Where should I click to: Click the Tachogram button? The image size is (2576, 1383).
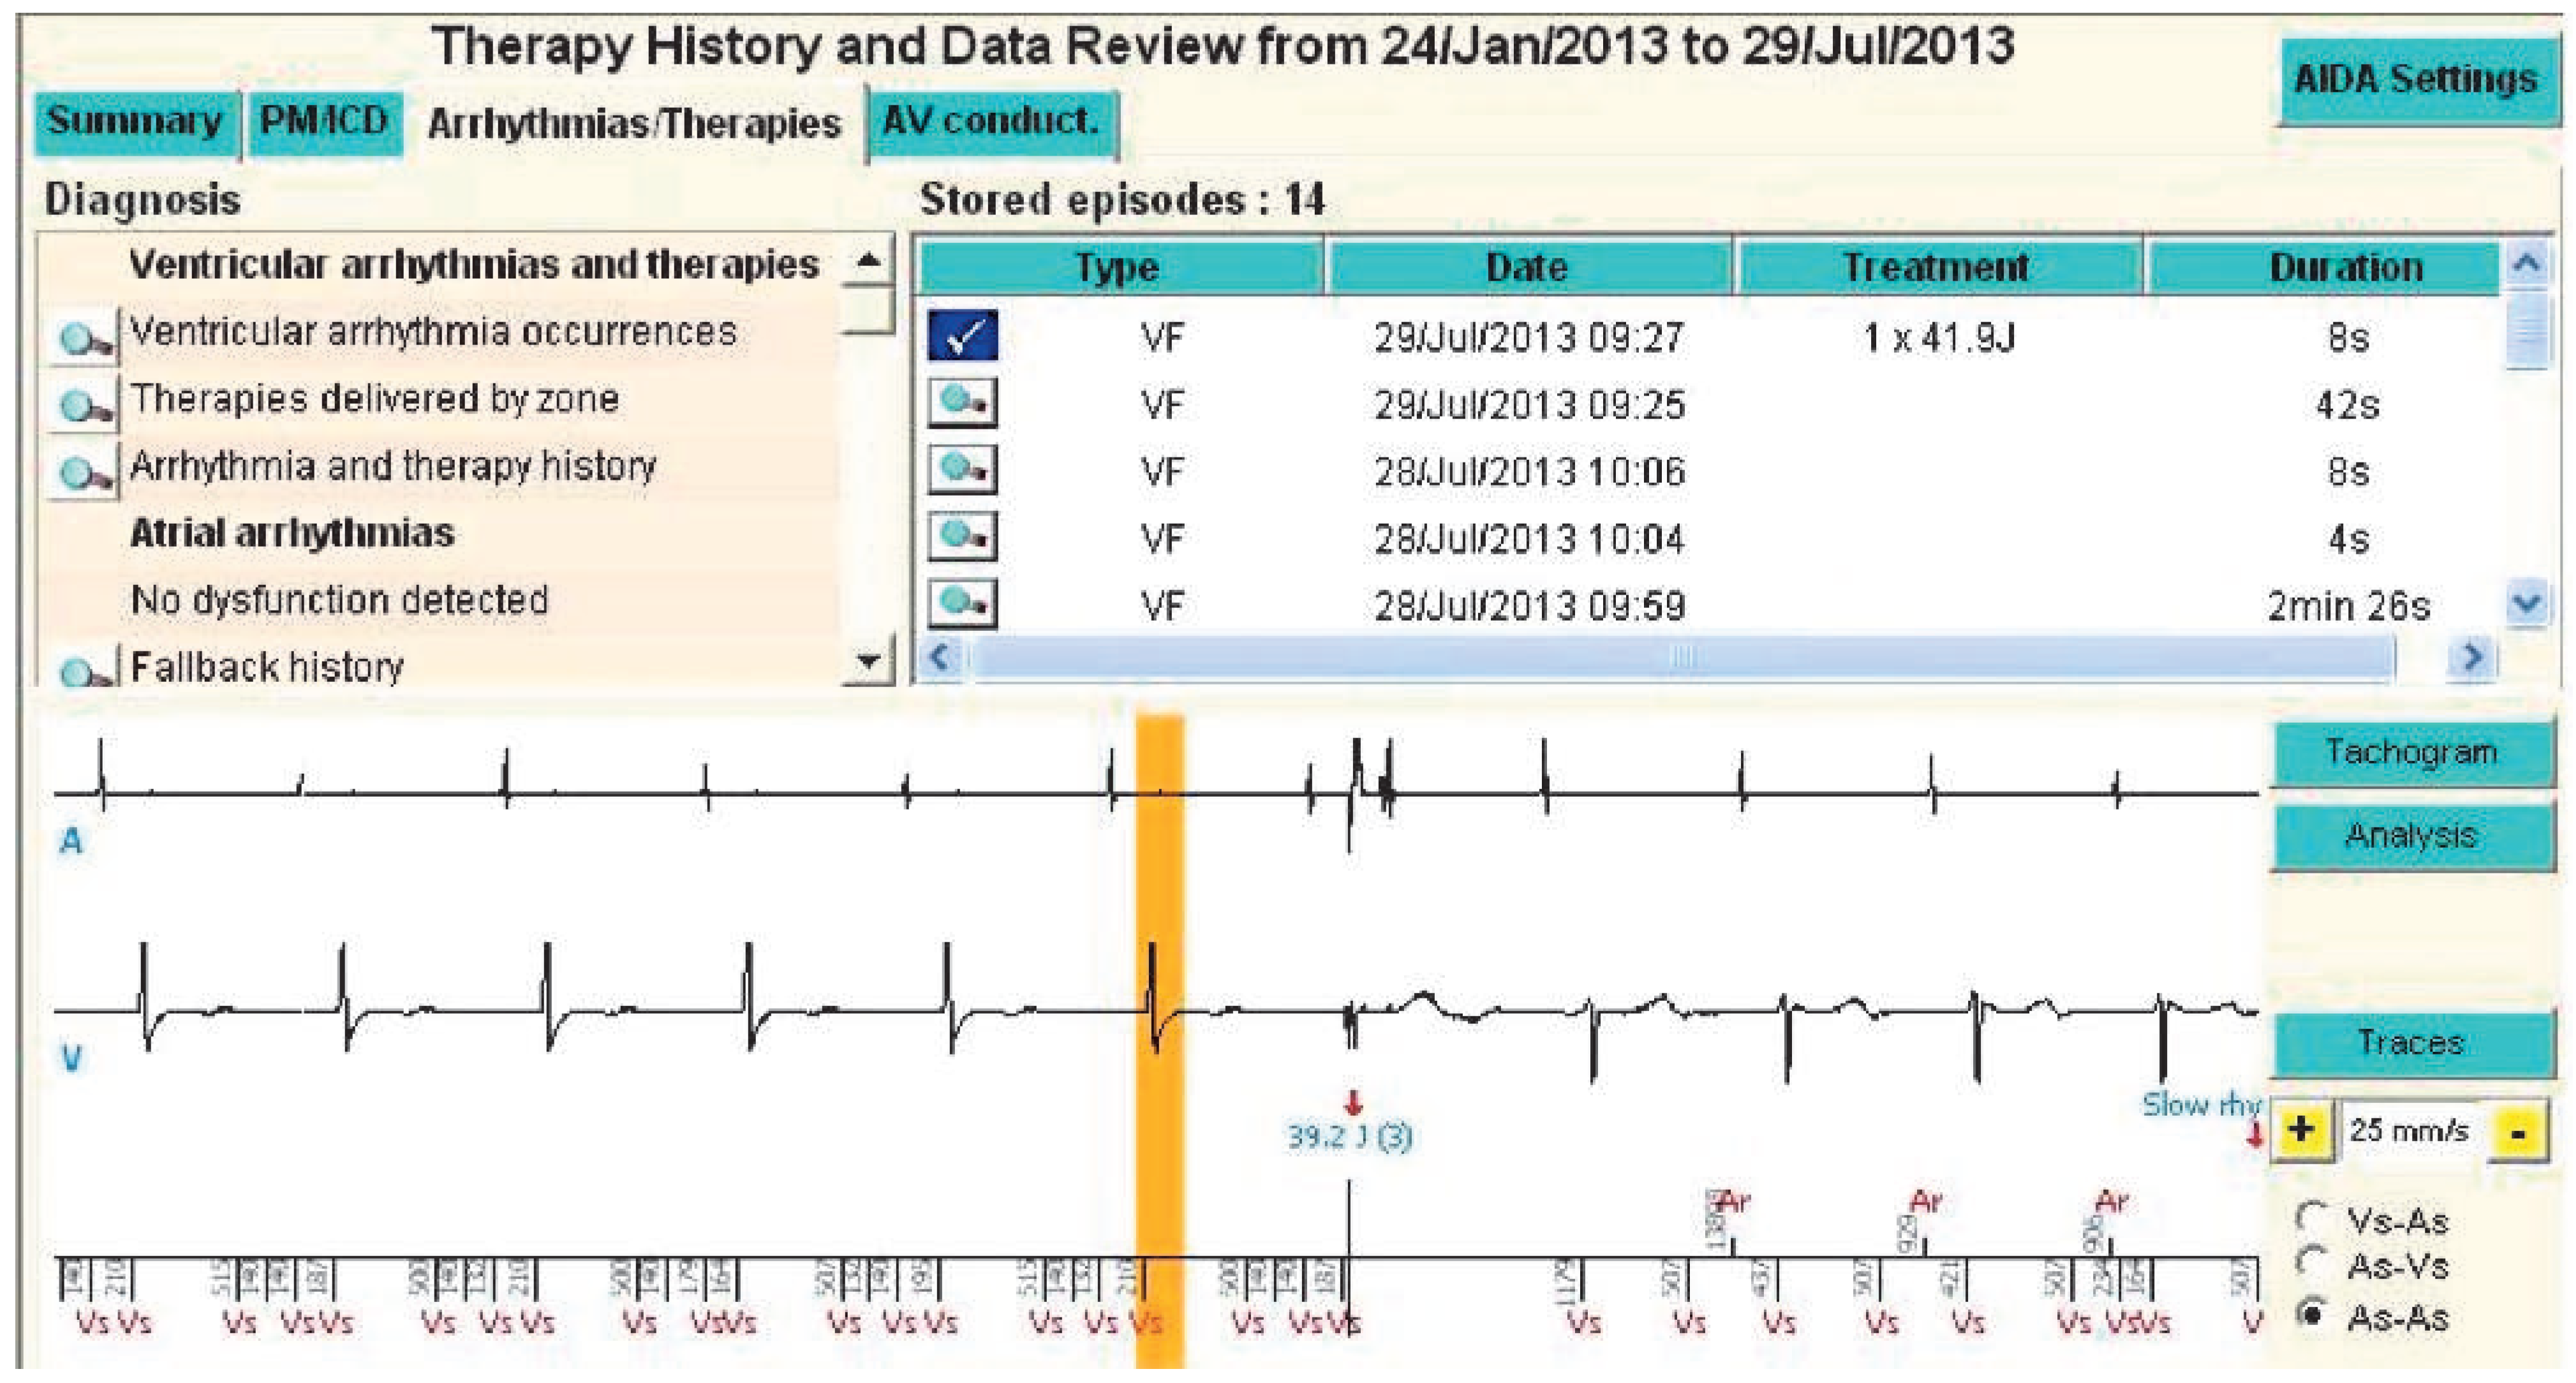click(2410, 752)
